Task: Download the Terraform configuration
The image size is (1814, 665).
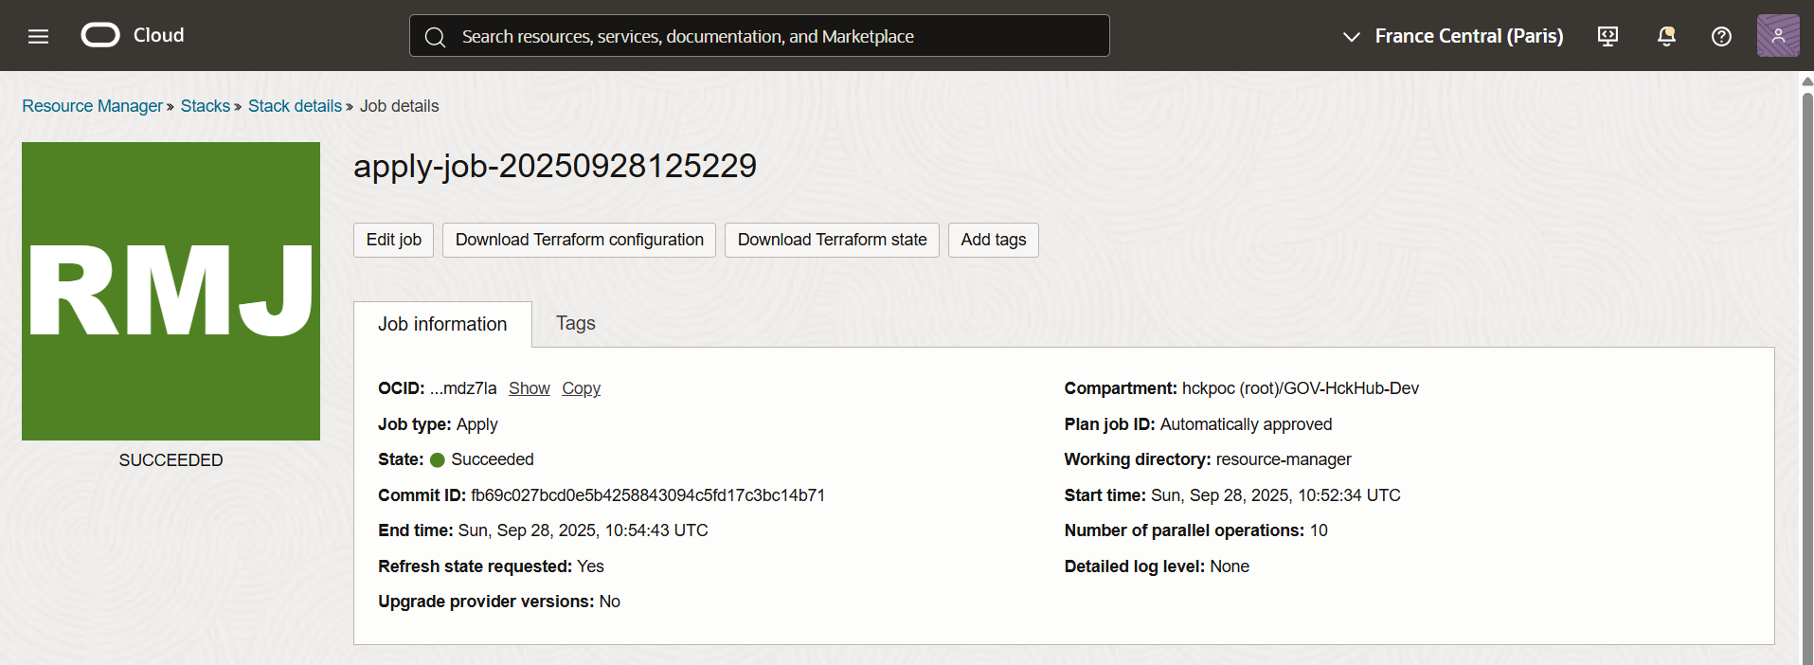Action: tap(579, 240)
